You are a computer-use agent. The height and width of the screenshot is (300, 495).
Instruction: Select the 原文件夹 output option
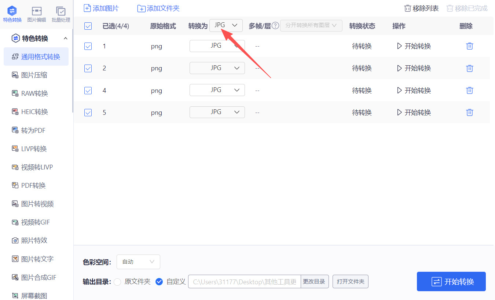[117, 282]
